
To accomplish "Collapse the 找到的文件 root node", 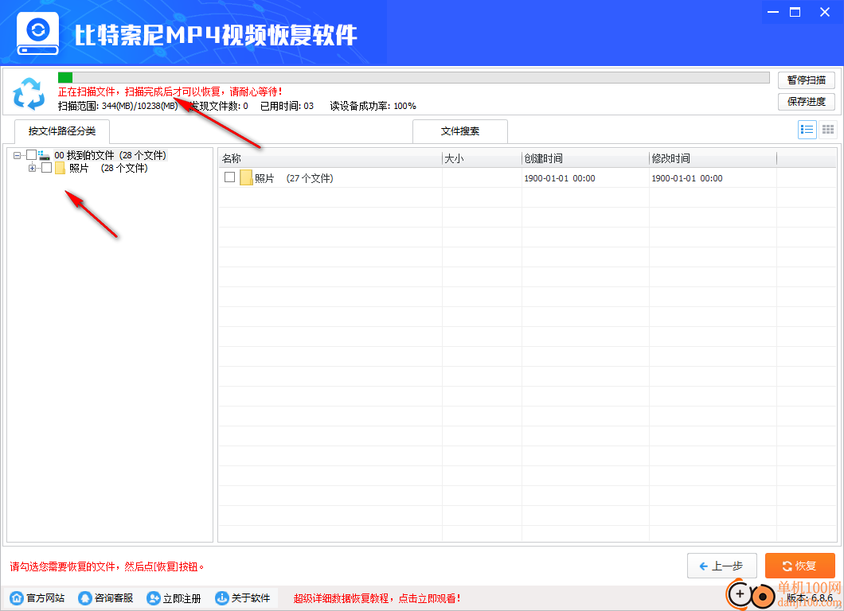I will 18,155.
